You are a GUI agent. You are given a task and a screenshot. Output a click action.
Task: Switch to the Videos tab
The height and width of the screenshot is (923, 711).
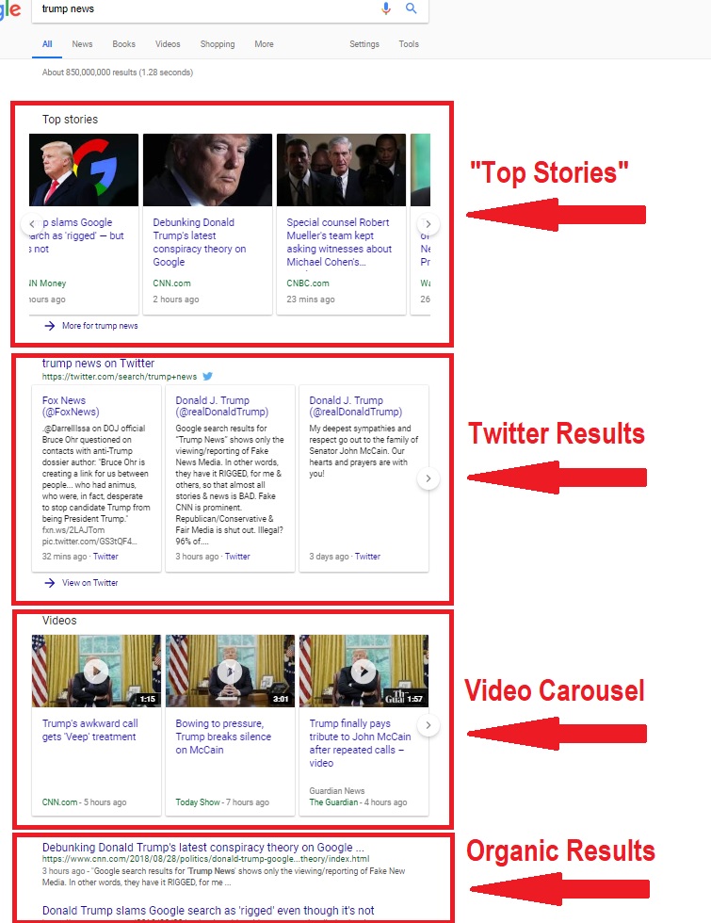point(168,44)
